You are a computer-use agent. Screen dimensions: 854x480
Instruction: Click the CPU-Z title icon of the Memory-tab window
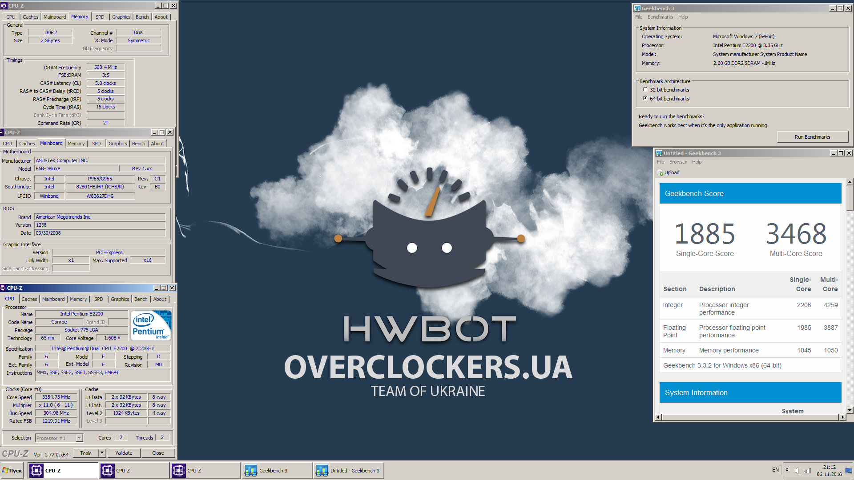click(4, 6)
